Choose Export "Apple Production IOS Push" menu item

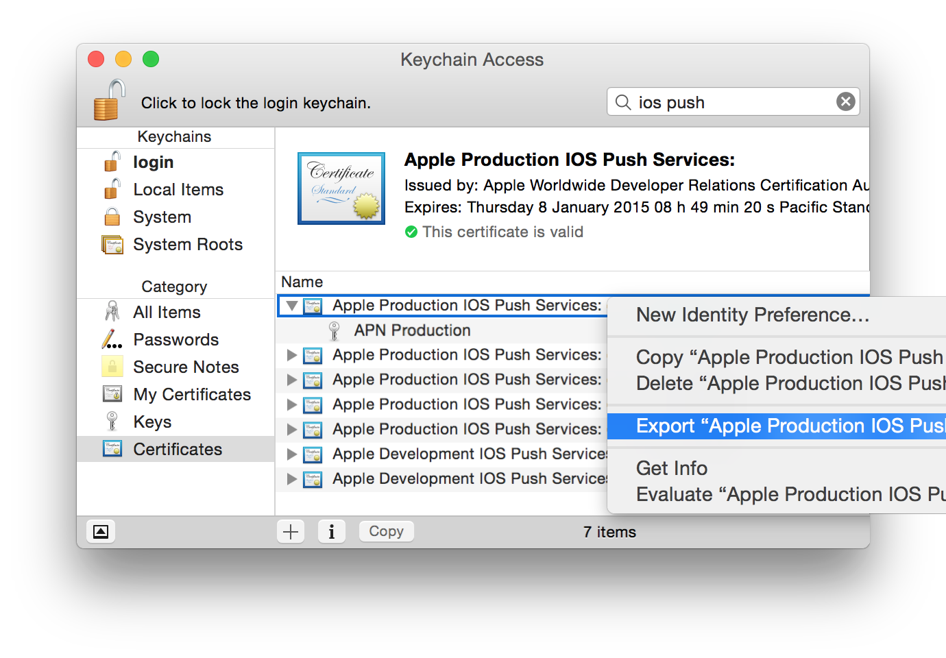tap(777, 426)
